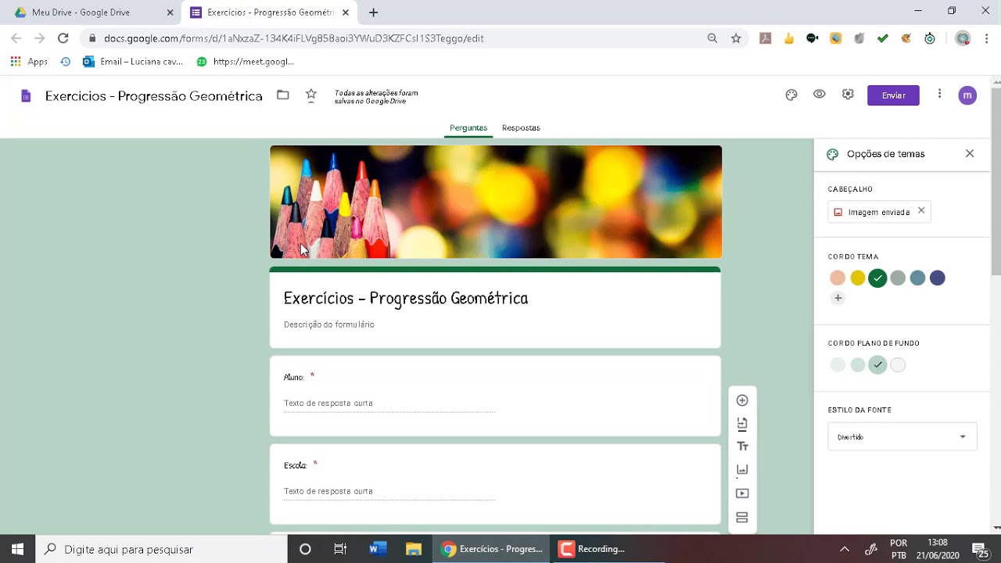Image resolution: width=1001 pixels, height=563 pixels.
Task: Add a custom theme color plus
Action: 838,298
